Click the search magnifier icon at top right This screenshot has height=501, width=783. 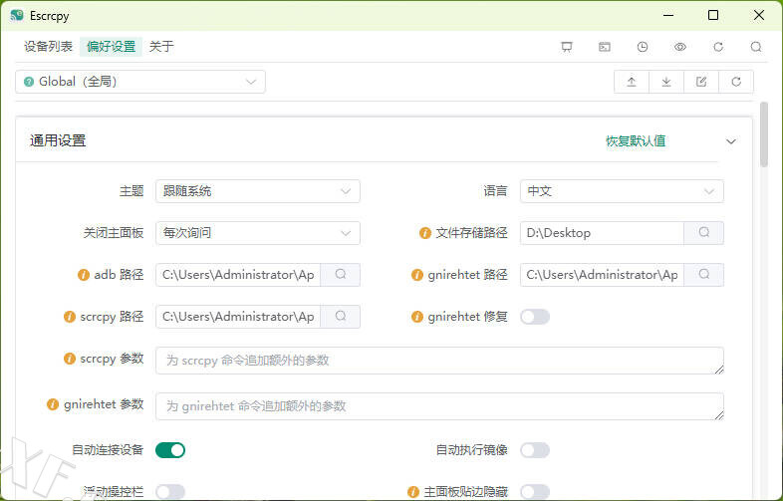pos(756,47)
